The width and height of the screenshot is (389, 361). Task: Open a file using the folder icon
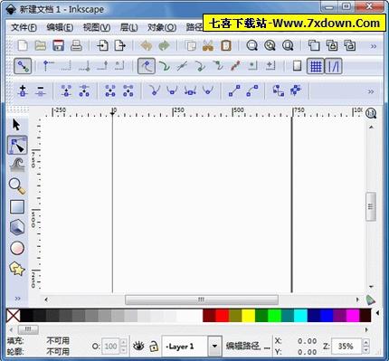40,46
